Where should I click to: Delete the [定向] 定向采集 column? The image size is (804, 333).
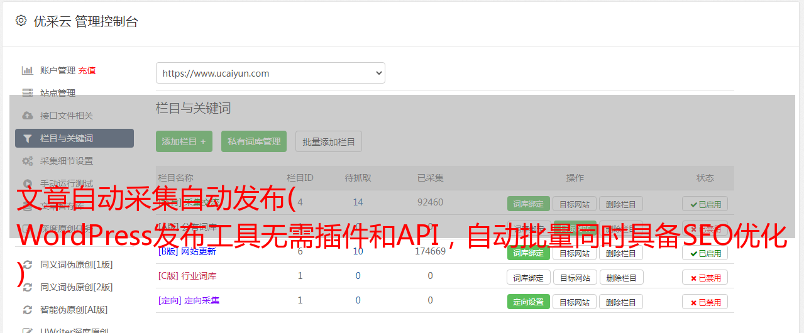pos(620,302)
